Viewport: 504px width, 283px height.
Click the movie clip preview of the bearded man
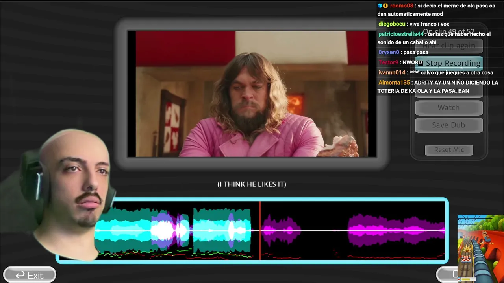coord(252,94)
